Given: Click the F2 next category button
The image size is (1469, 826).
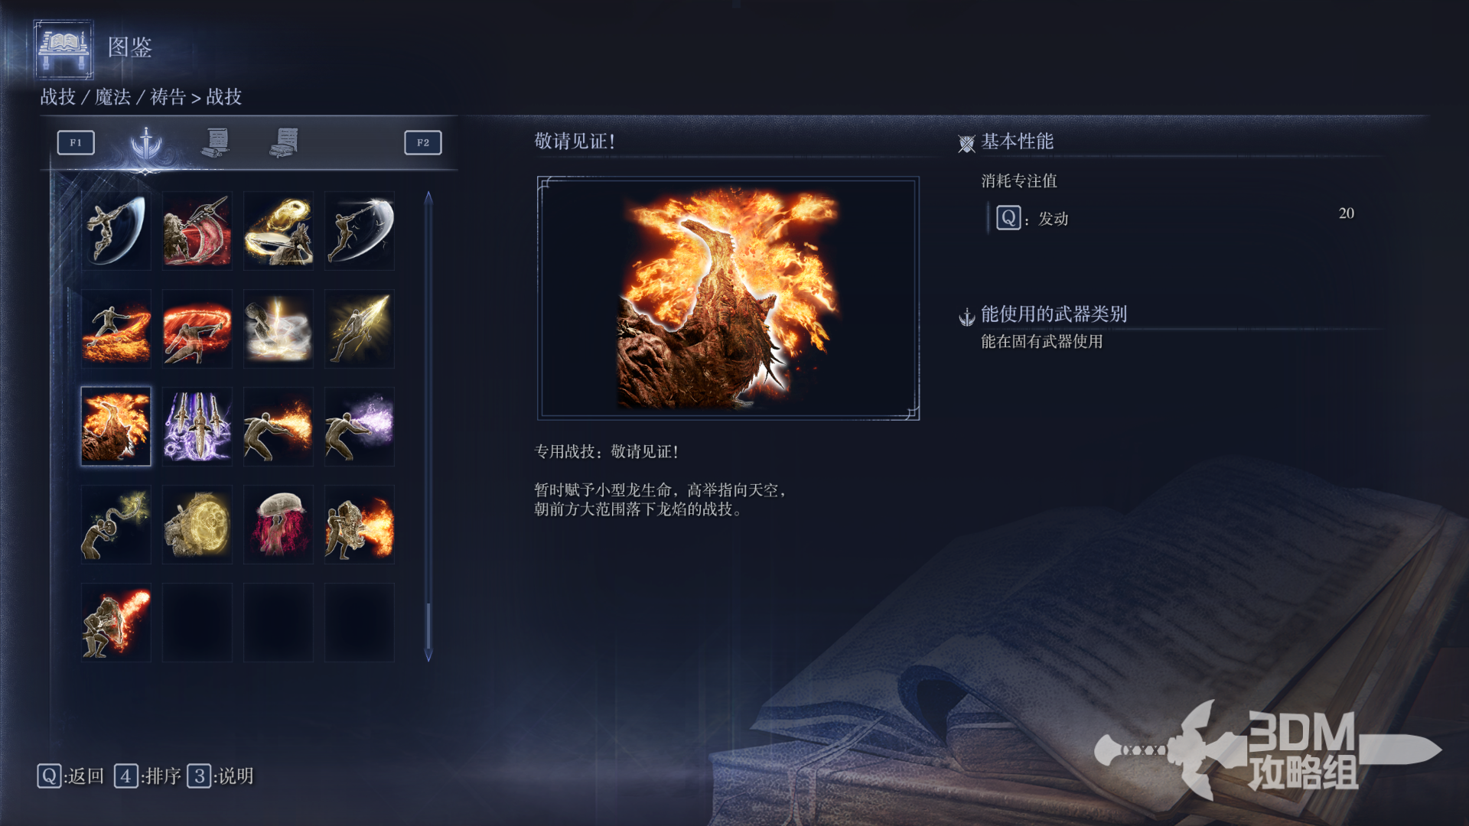Looking at the screenshot, I should 423,142.
